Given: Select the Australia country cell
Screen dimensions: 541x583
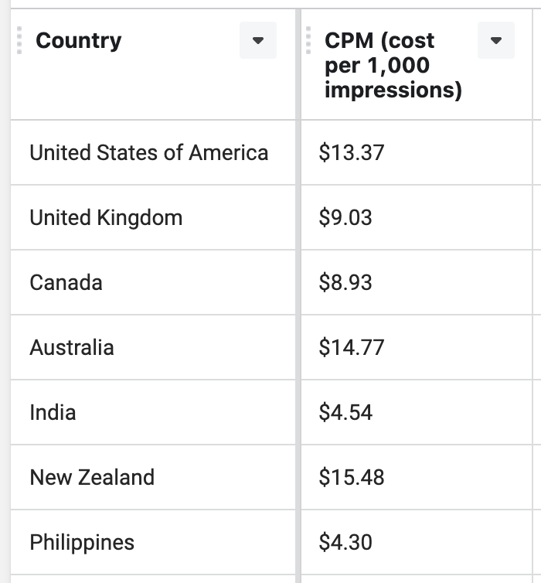Looking at the screenshot, I should coord(153,347).
